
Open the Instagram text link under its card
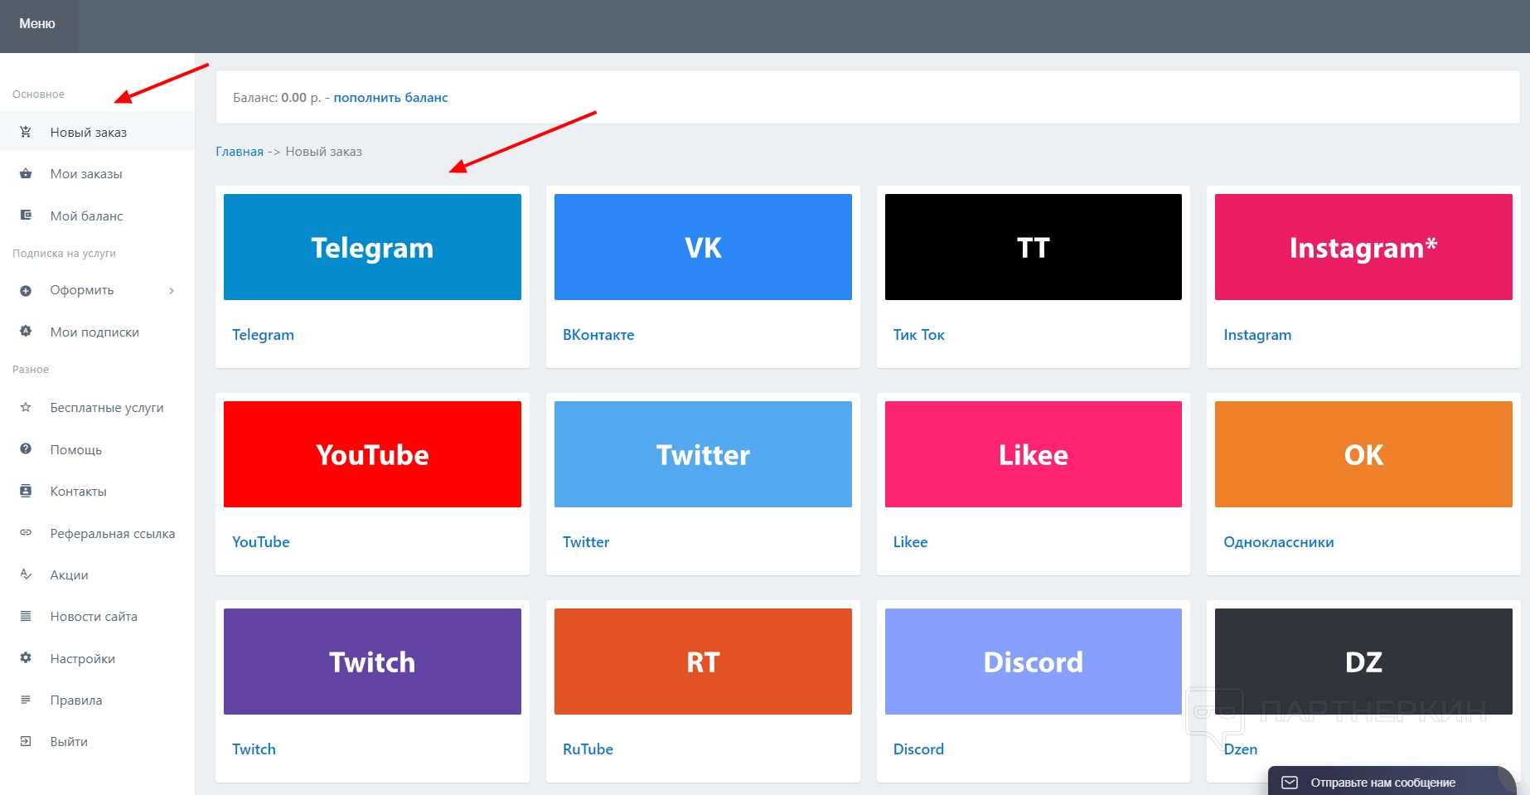pyautogui.click(x=1257, y=334)
